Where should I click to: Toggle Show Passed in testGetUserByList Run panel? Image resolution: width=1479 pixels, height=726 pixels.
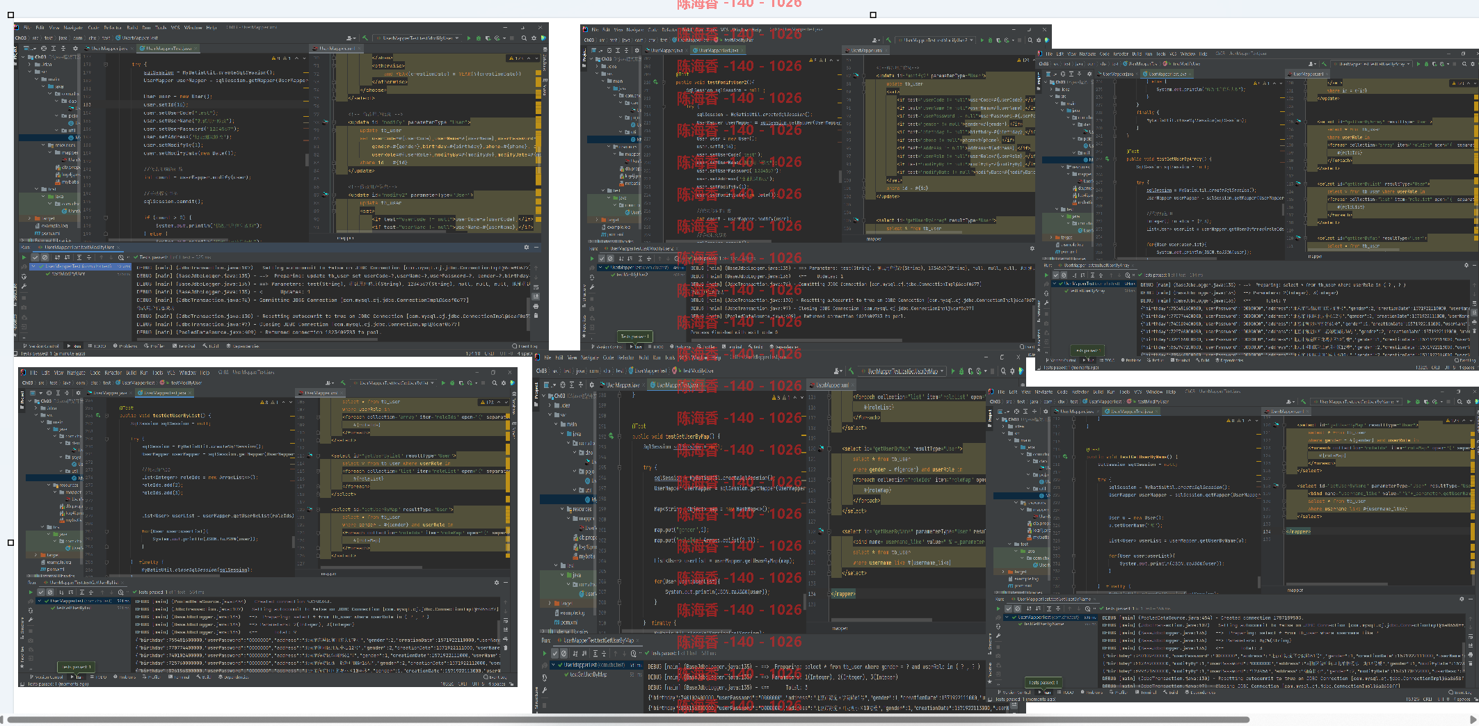click(x=41, y=592)
